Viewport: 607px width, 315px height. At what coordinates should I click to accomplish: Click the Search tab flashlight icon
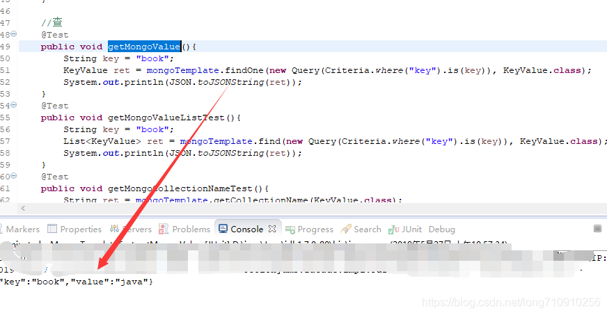click(x=346, y=229)
